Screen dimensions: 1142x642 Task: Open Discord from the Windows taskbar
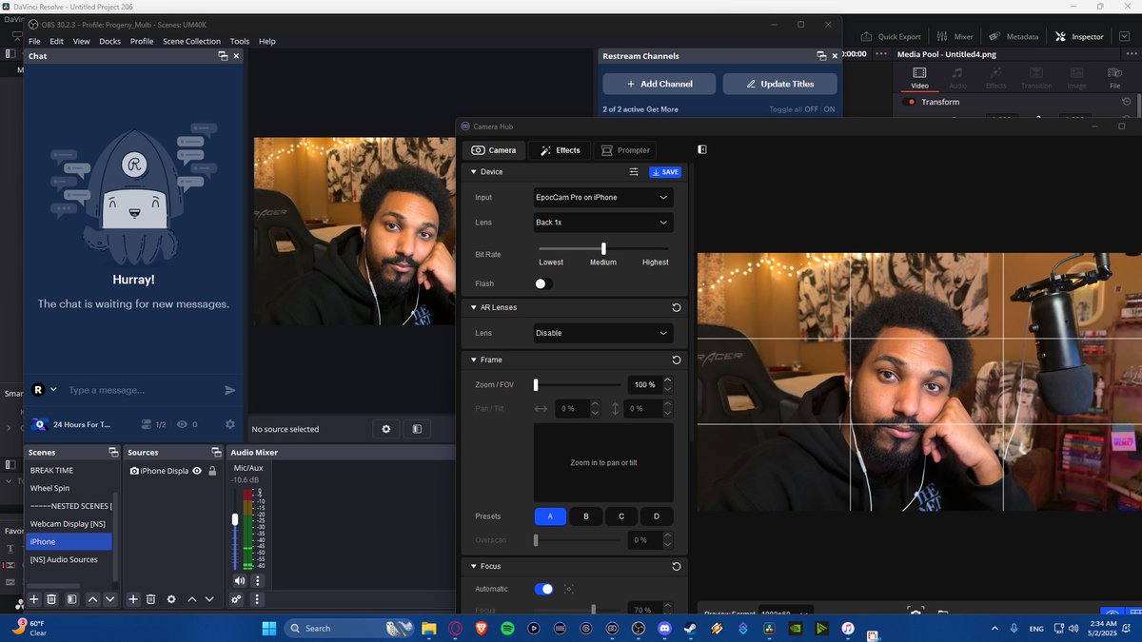click(x=665, y=628)
